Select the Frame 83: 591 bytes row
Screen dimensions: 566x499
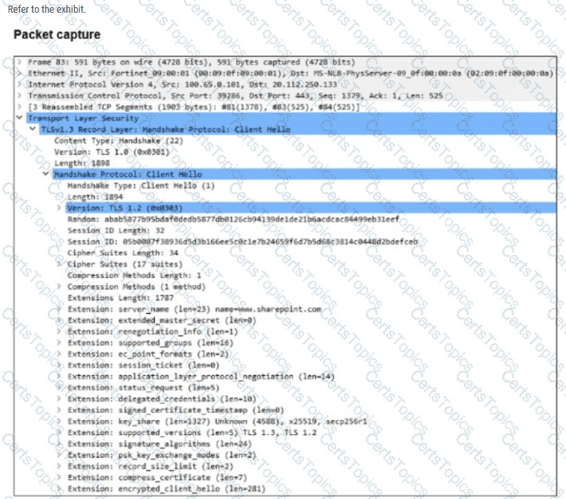point(191,61)
